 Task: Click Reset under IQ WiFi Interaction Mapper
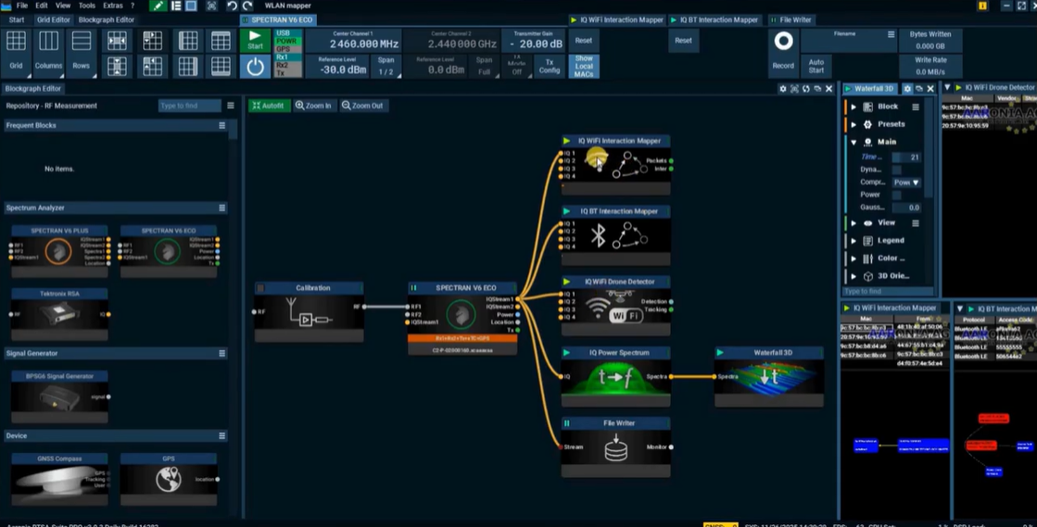click(583, 41)
